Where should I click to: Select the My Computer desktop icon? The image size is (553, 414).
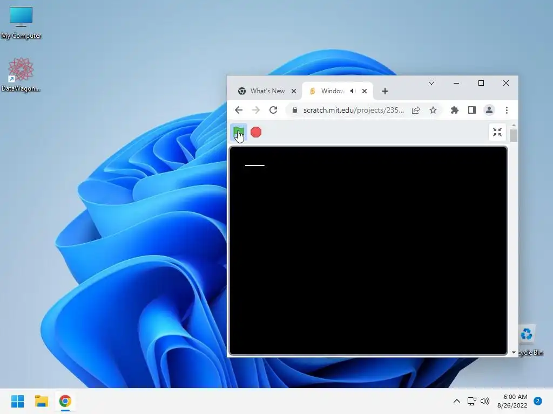point(21,23)
